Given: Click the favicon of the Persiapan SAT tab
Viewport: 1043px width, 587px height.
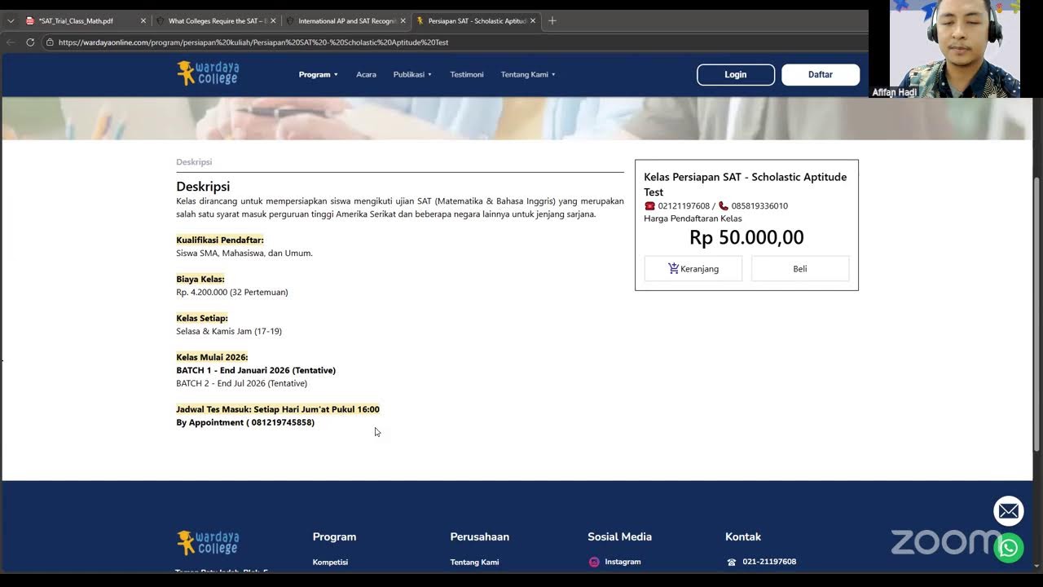Looking at the screenshot, I should tap(420, 21).
